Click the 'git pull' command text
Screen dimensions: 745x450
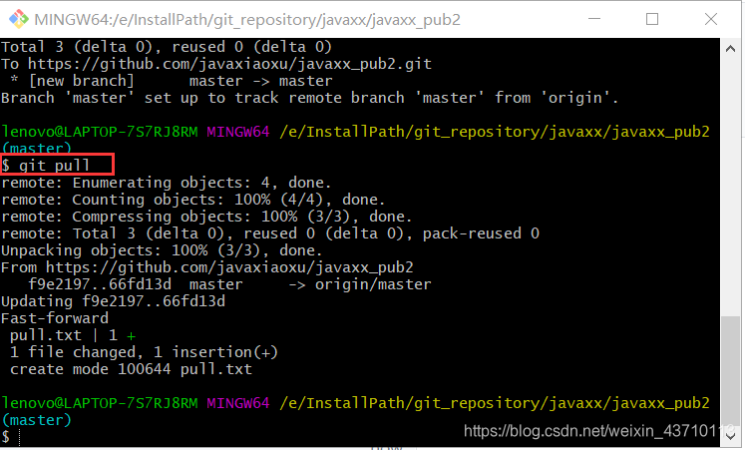click(54, 166)
